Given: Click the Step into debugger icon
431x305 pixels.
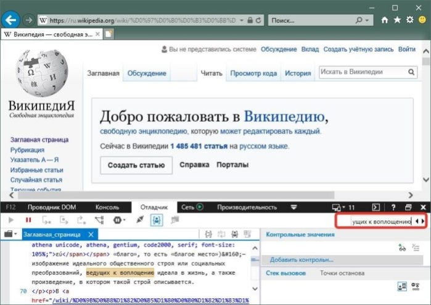Looking at the screenshot, I should click(46, 220).
